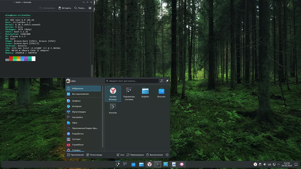This screenshot has height=169, width=301.
Task: Open the Konsole hamburger menu
Action: pos(90,8)
